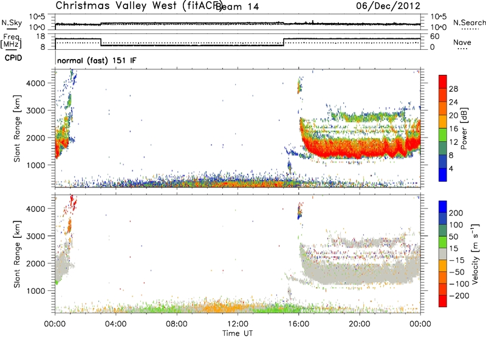Select the 'N.Sky' legend label
This screenshot has height=337, width=486.
[12, 23]
